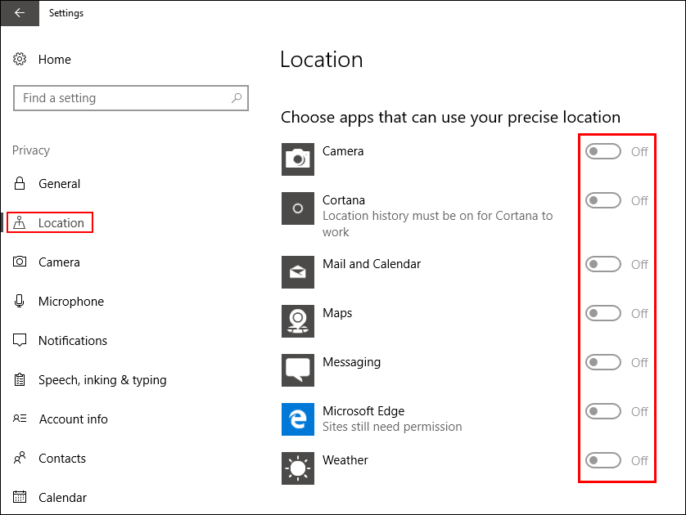Click the Location page heading
The height and width of the screenshot is (515, 686).
(322, 60)
